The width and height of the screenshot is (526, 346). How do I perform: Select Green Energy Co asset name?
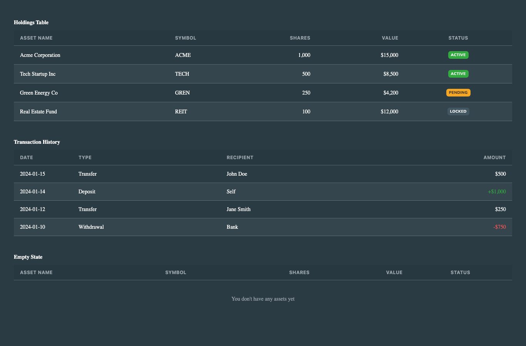[39, 93]
